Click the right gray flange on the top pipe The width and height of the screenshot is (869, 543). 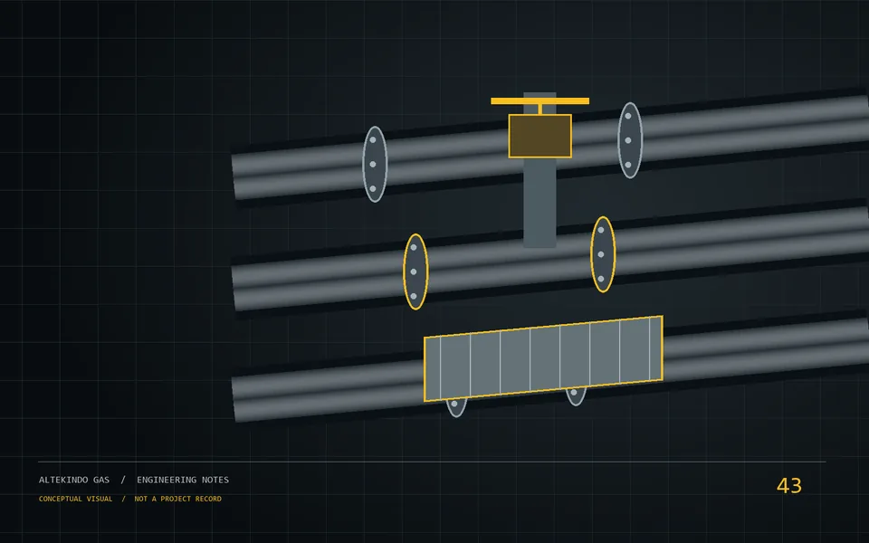pos(630,140)
